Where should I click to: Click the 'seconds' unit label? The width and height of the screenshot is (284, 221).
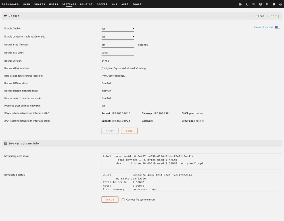coord(143,45)
